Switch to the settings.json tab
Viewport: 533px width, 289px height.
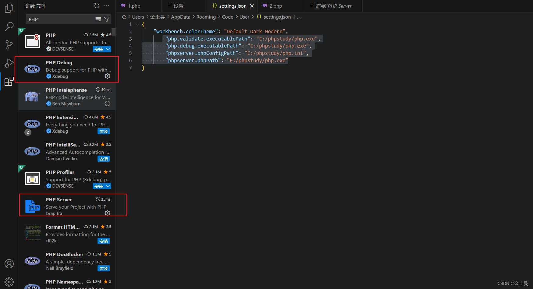click(x=233, y=6)
